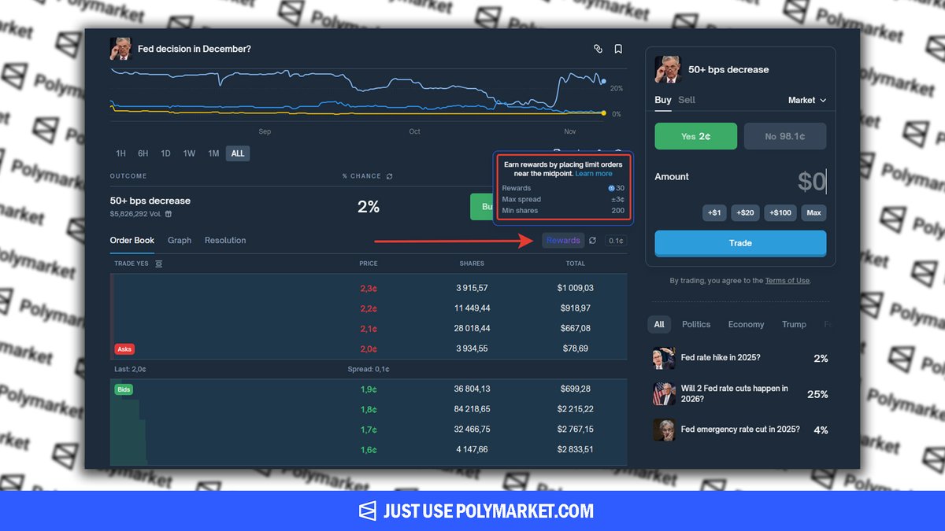The height and width of the screenshot is (531, 945).
Task: Copy the market link with the chain icon
Action: 598,49
